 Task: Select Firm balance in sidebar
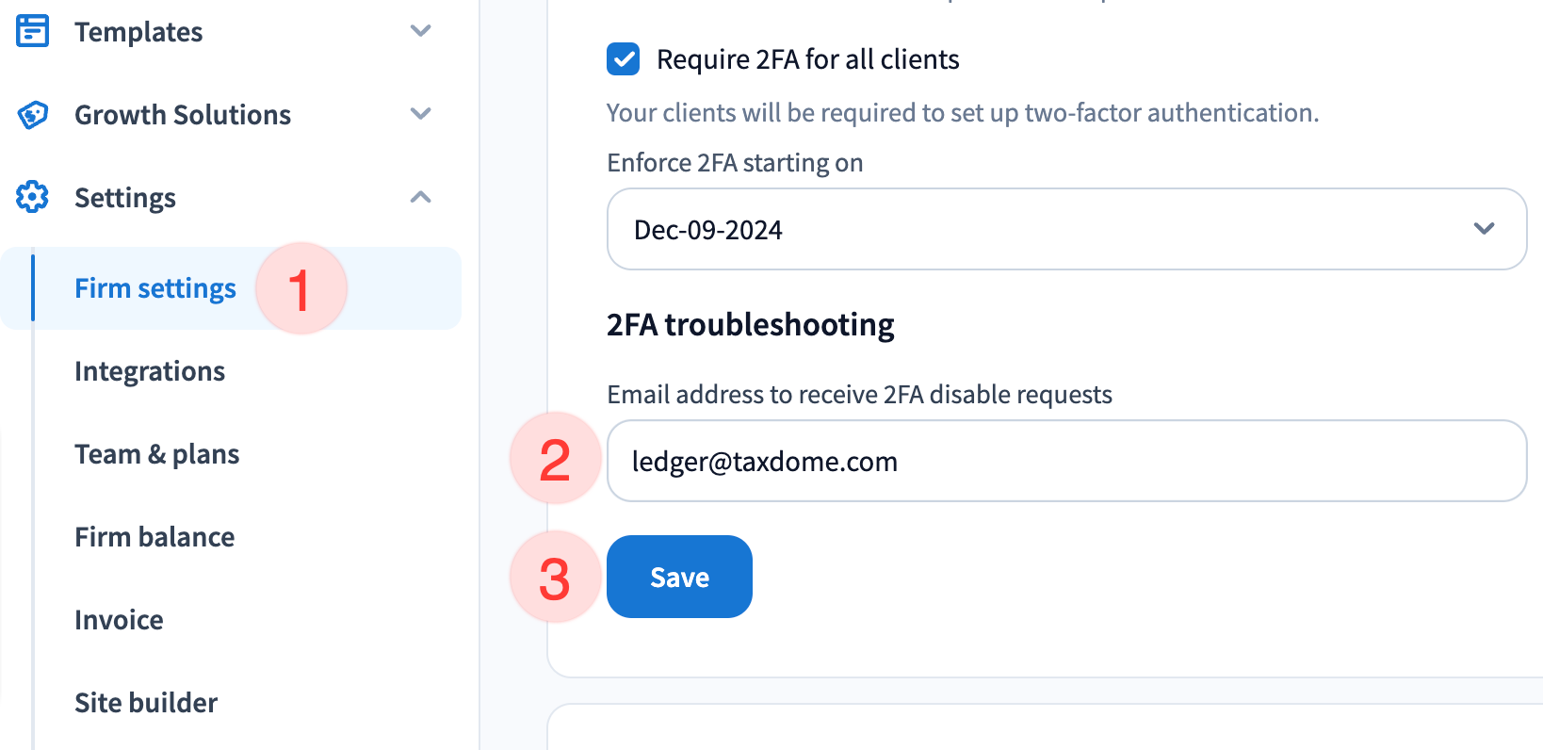point(155,537)
